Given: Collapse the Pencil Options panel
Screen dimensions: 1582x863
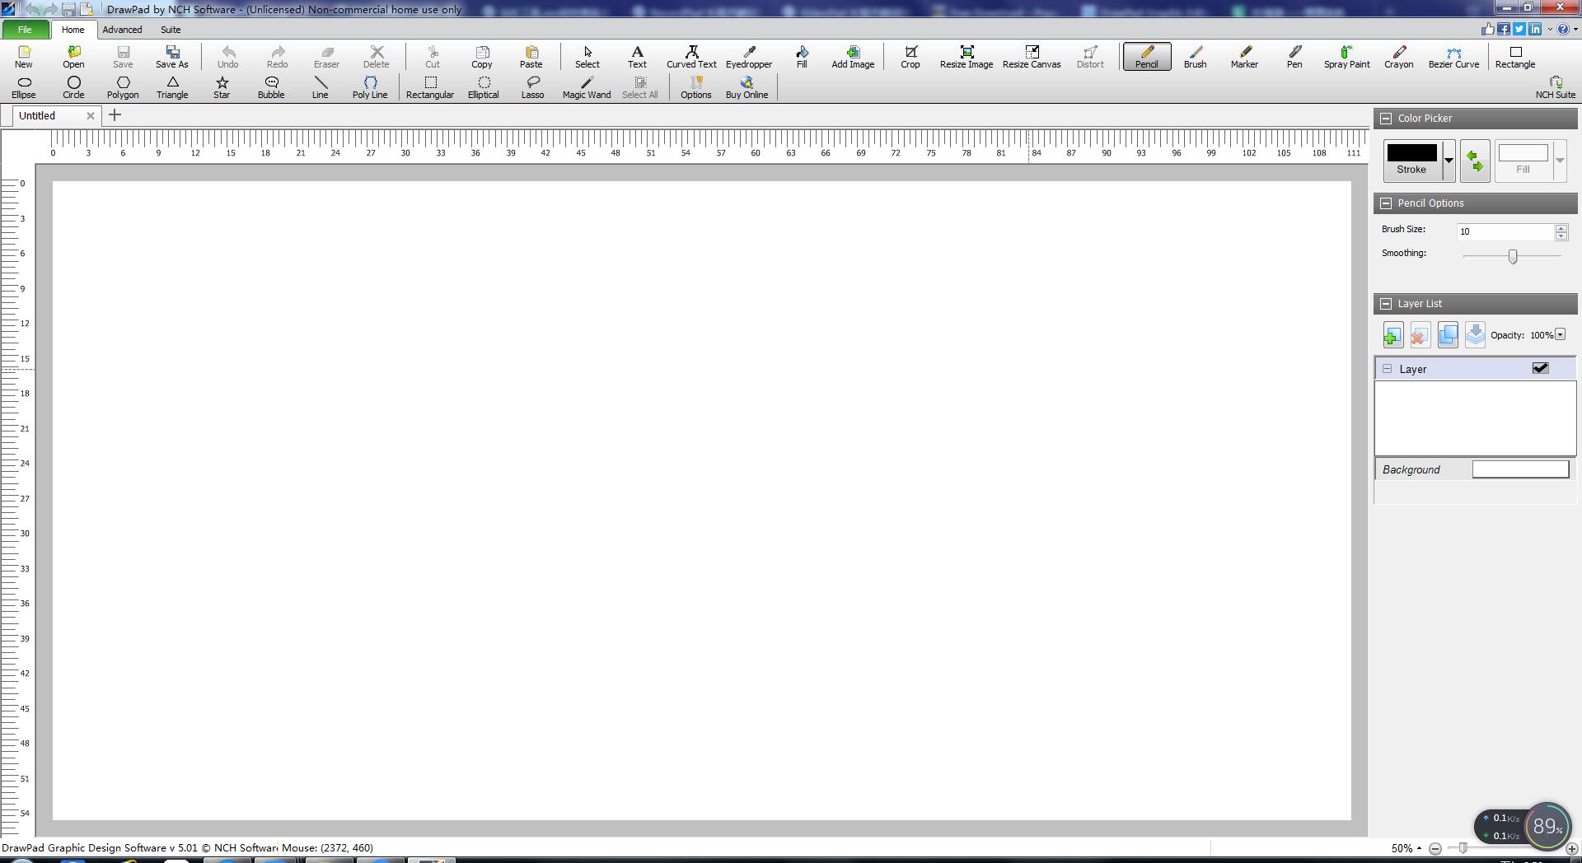Looking at the screenshot, I should tap(1386, 203).
